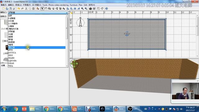Click the Cut scissors icon
The image size is (199, 112).
(26, 9)
